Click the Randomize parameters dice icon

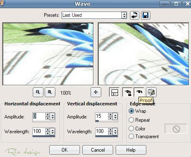click(151, 92)
